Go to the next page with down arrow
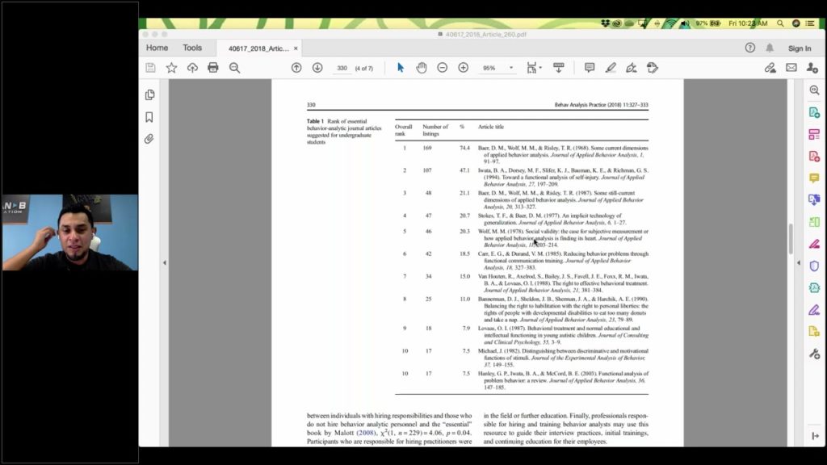This screenshot has width=827, height=465. pos(318,67)
